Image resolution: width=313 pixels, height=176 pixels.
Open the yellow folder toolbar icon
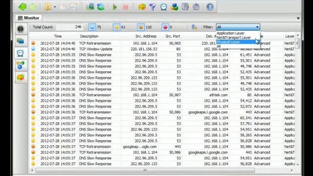click(x=48, y=7)
